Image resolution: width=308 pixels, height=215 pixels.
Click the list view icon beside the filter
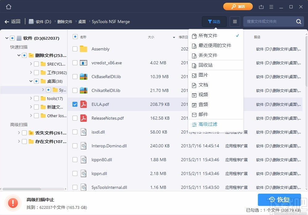click(x=234, y=21)
